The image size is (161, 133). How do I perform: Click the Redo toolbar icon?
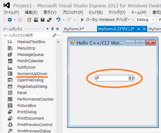coord(69,20)
